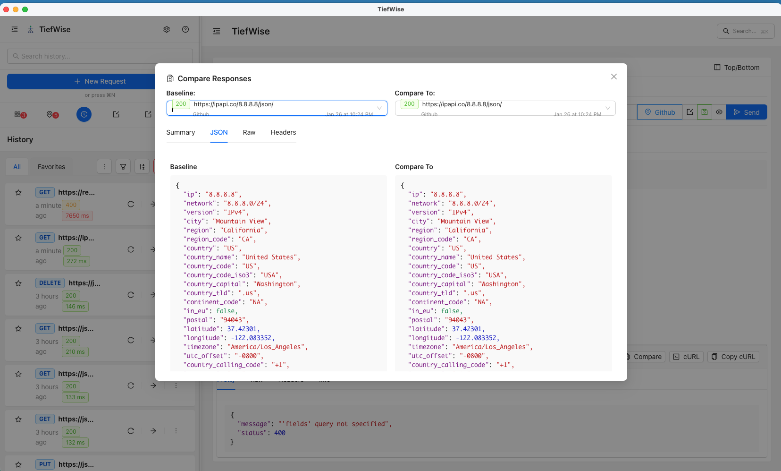Click the DELETE method tag in history
The width and height of the screenshot is (781, 471).
point(50,283)
